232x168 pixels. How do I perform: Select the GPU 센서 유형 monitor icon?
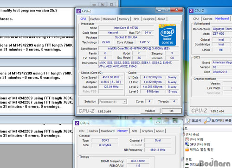187,144
